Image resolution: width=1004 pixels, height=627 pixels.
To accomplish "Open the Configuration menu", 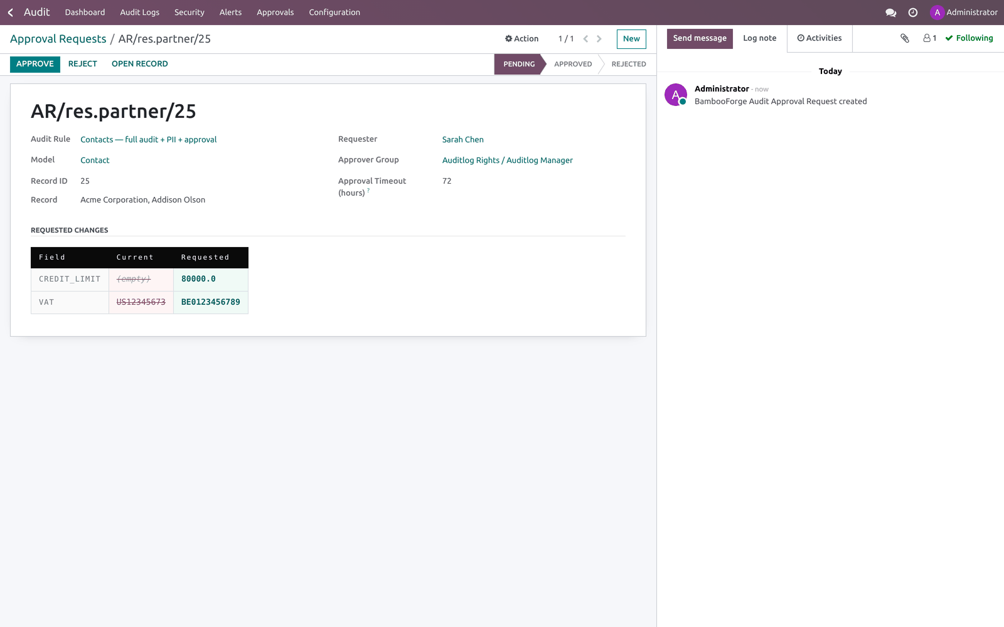I will 334,13.
